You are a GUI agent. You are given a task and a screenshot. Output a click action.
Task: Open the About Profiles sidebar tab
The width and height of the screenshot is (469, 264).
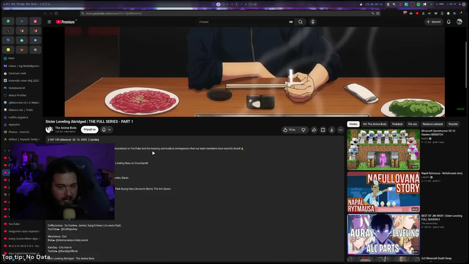coord(21,95)
